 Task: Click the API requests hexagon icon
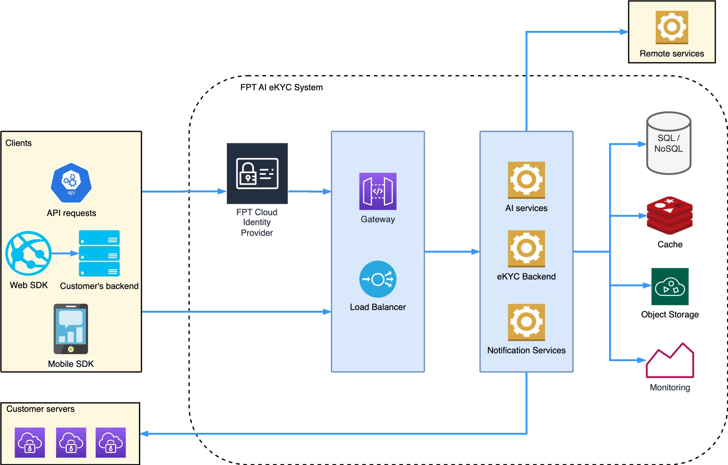(x=71, y=183)
